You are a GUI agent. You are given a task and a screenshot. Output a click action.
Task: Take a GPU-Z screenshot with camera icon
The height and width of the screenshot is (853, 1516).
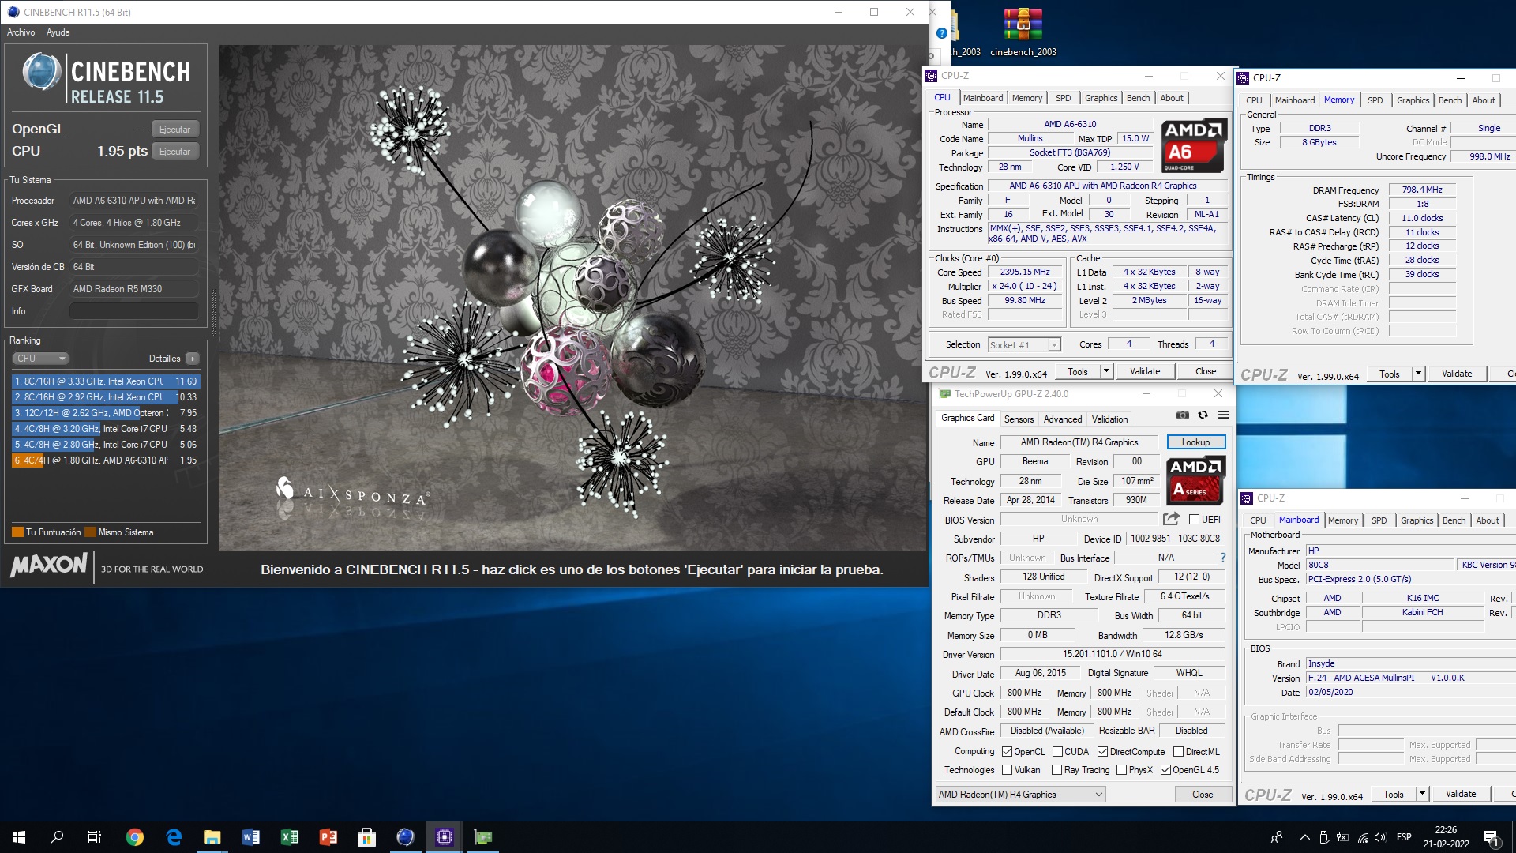click(1182, 415)
